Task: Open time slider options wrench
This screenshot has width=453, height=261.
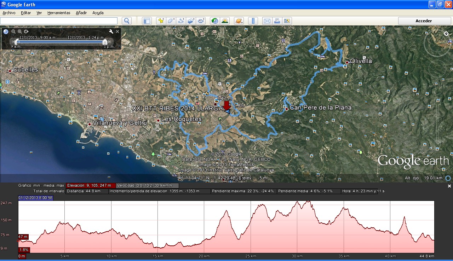Action: click(111, 31)
